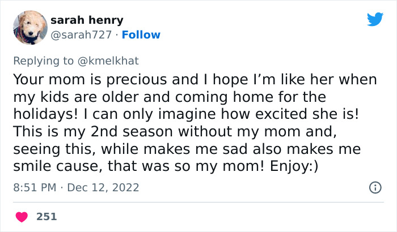
Task: View the 251 likes count
Action: [47, 216]
